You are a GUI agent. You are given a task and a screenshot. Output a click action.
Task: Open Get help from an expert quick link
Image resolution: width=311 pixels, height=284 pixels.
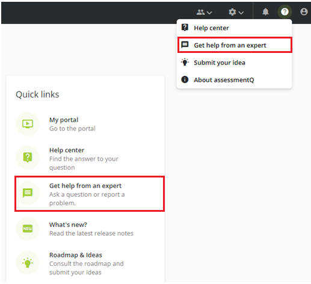90,194
